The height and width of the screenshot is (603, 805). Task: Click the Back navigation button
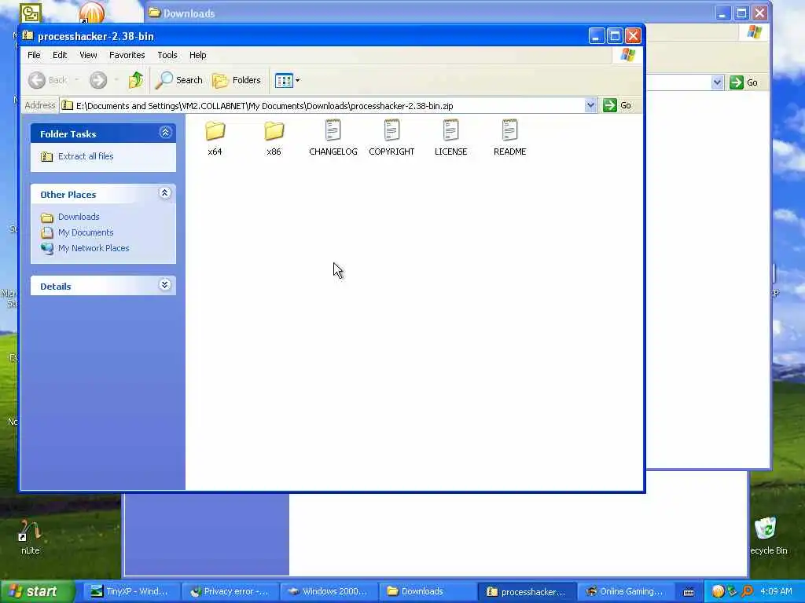click(48, 80)
